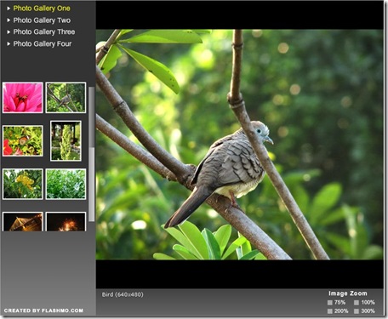Open Photo Gallery Two
The height and width of the screenshot is (319, 388).
click(x=42, y=20)
